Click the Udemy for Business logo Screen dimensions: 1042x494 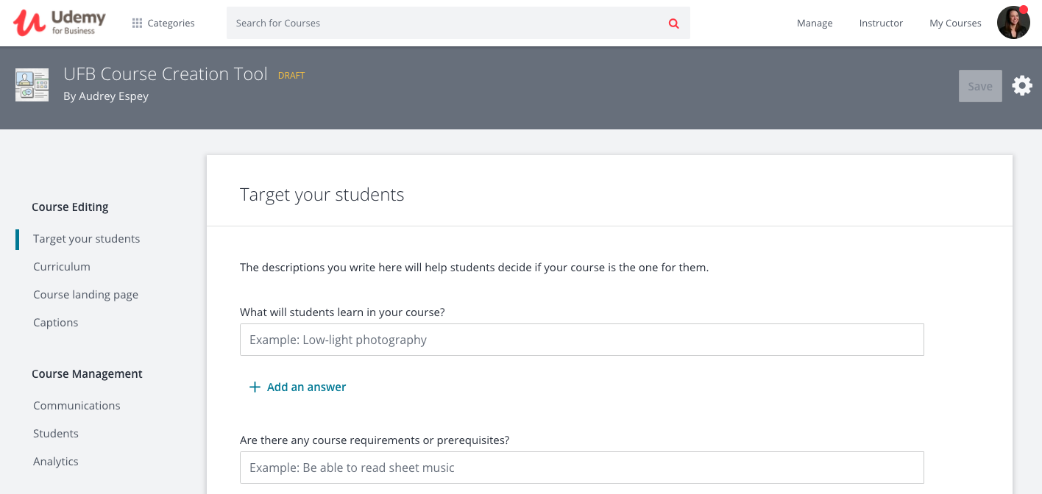coord(58,22)
